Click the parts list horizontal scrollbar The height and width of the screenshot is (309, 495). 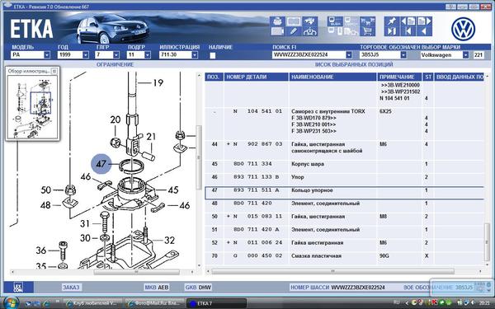coord(332,271)
